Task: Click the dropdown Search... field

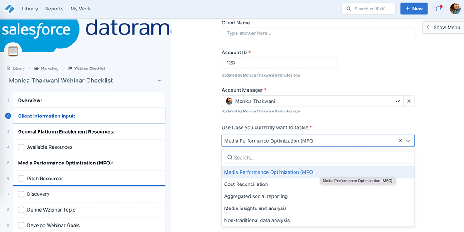Action: tap(318, 158)
